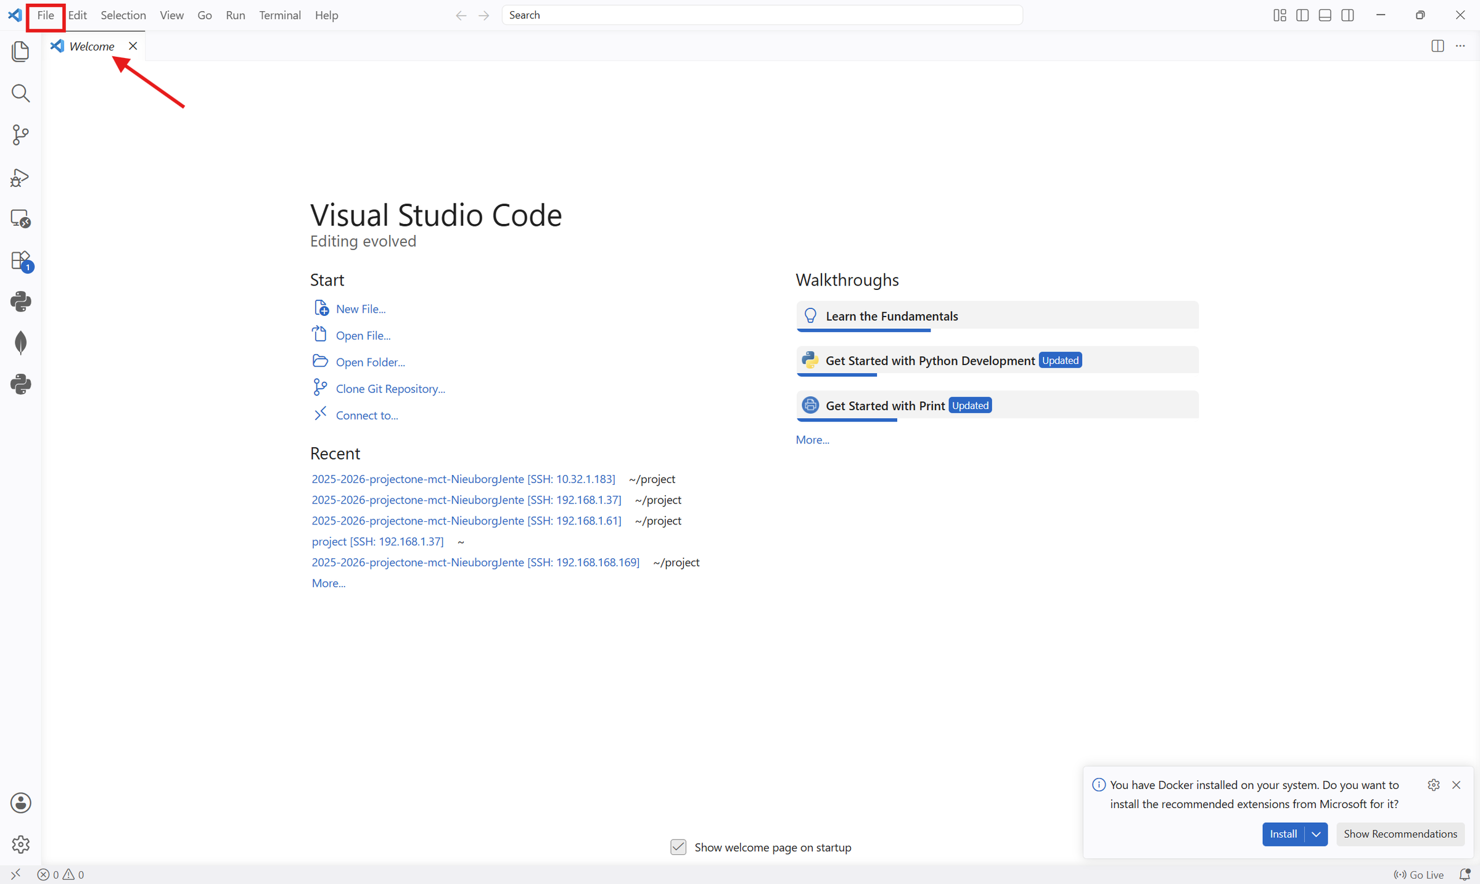The width and height of the screenshot is (1480, 884).
Task: Close the Welcome tab
Action: tap(133, 46)
